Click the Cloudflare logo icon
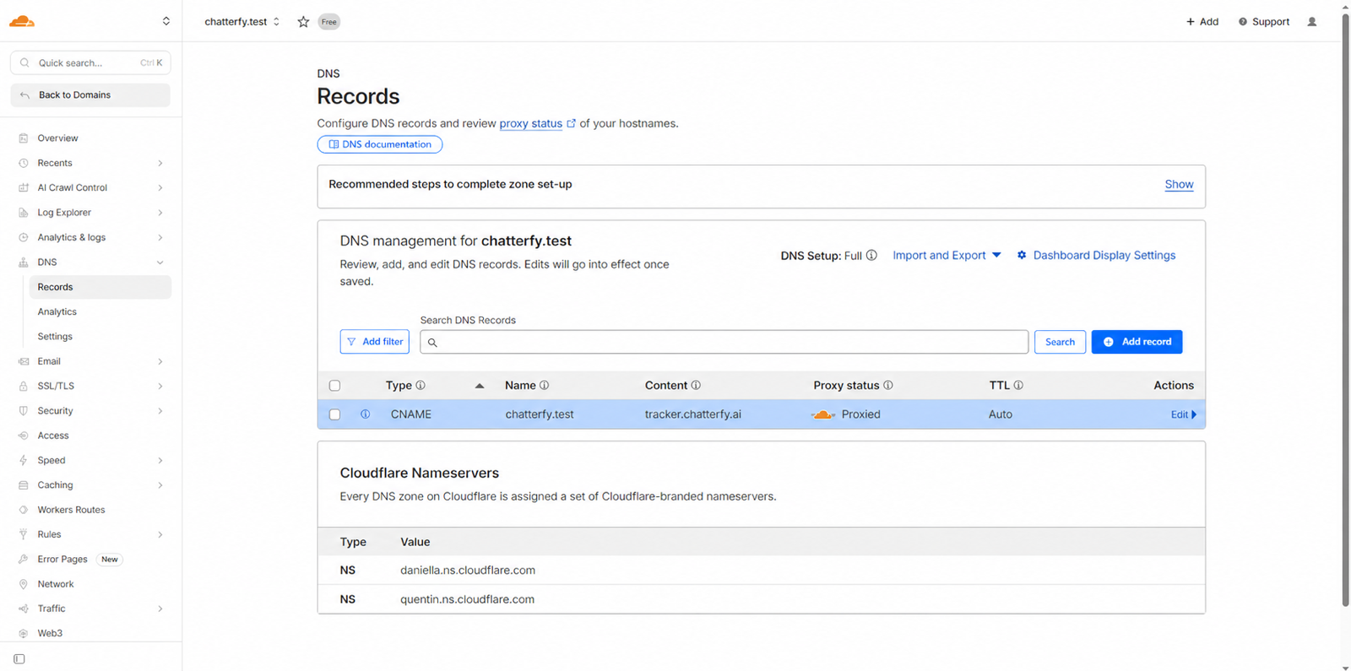Screen dimensions: 1351x671 pyautogui.click(x=22, y=21)
